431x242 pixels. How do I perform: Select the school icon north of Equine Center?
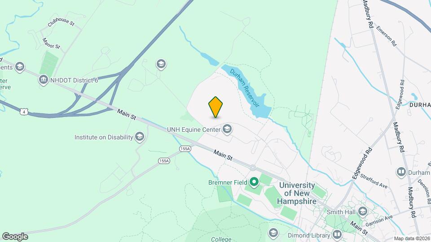point(161,64)
